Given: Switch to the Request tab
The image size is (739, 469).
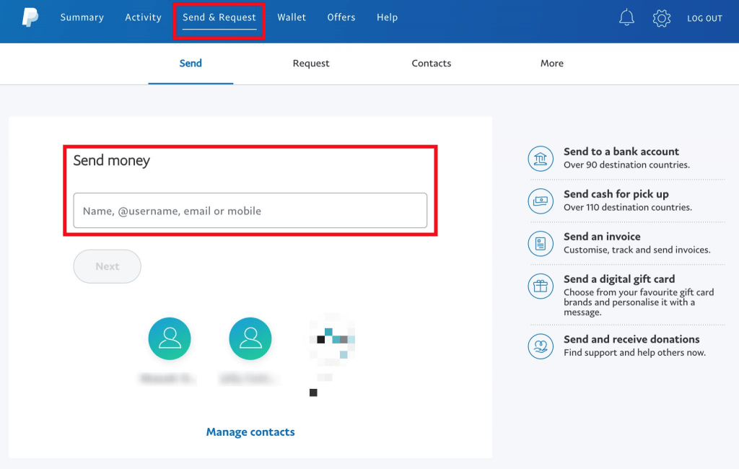Looking at the screenshot, I should tap(310, 63).
